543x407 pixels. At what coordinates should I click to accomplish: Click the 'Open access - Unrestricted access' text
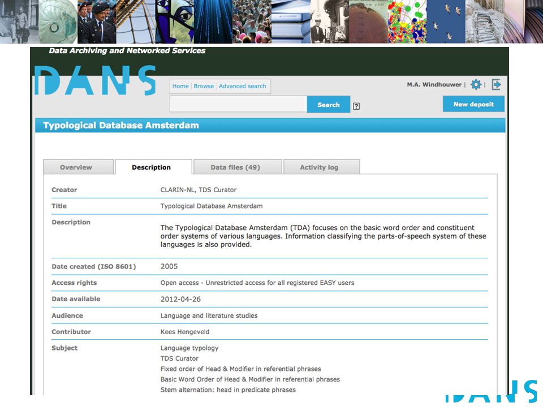(257, 283)
